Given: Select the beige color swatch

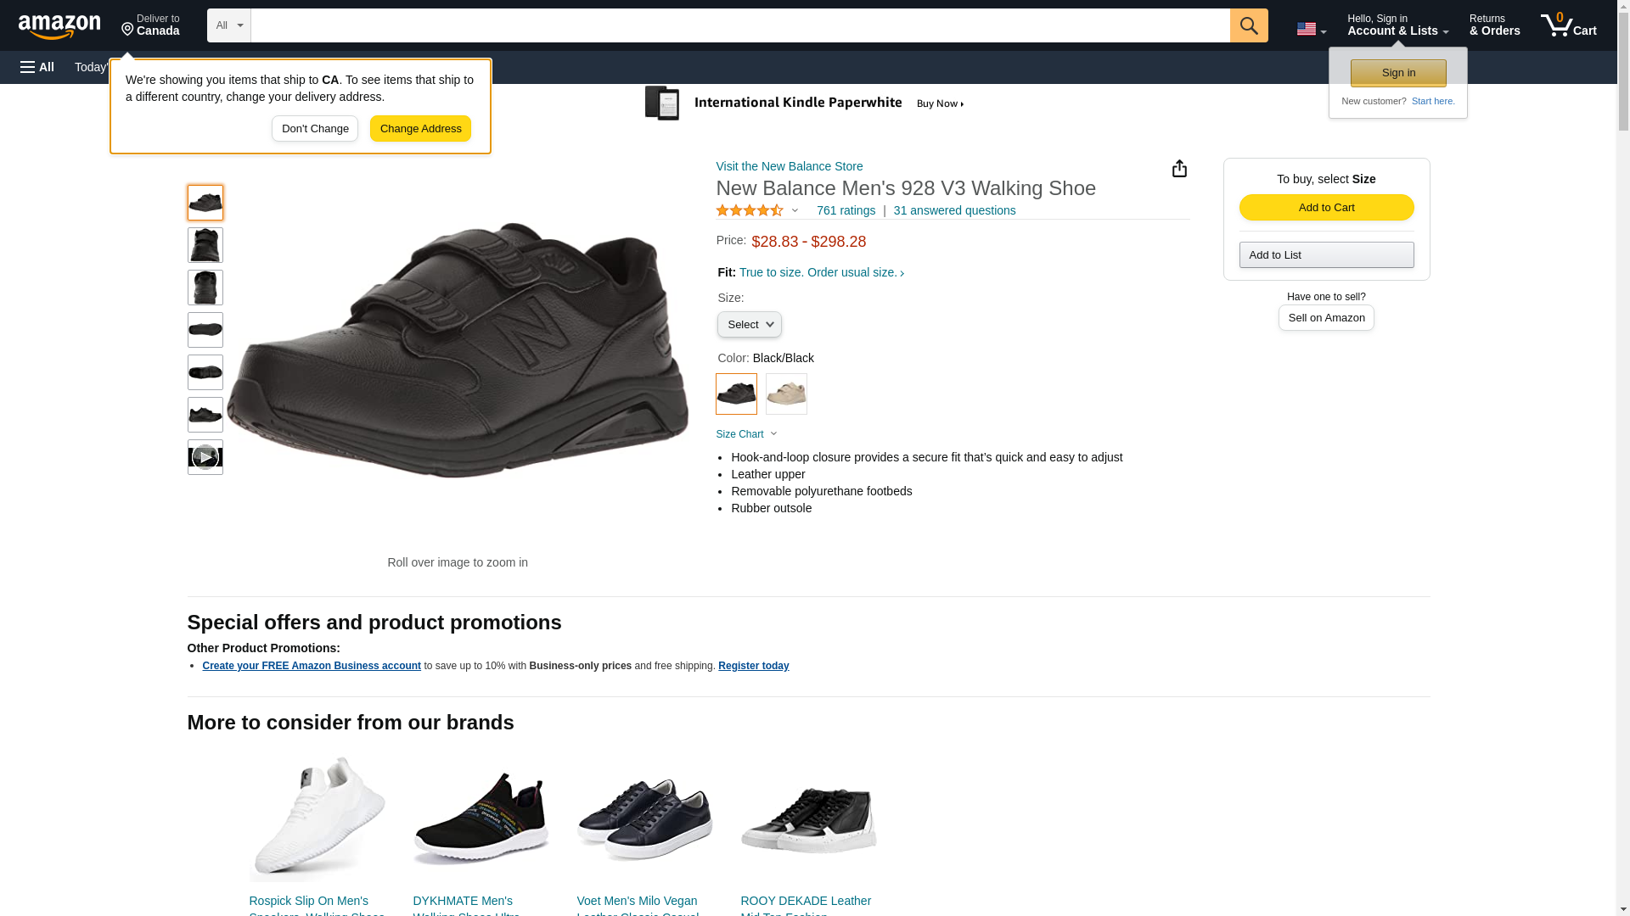Looking at the screenshot, I should click(x=786, y=394).
